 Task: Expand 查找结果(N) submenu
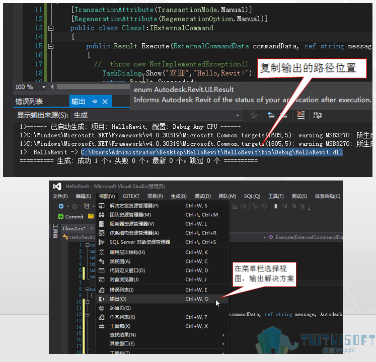pyautogui.click(x=162, y=335)
